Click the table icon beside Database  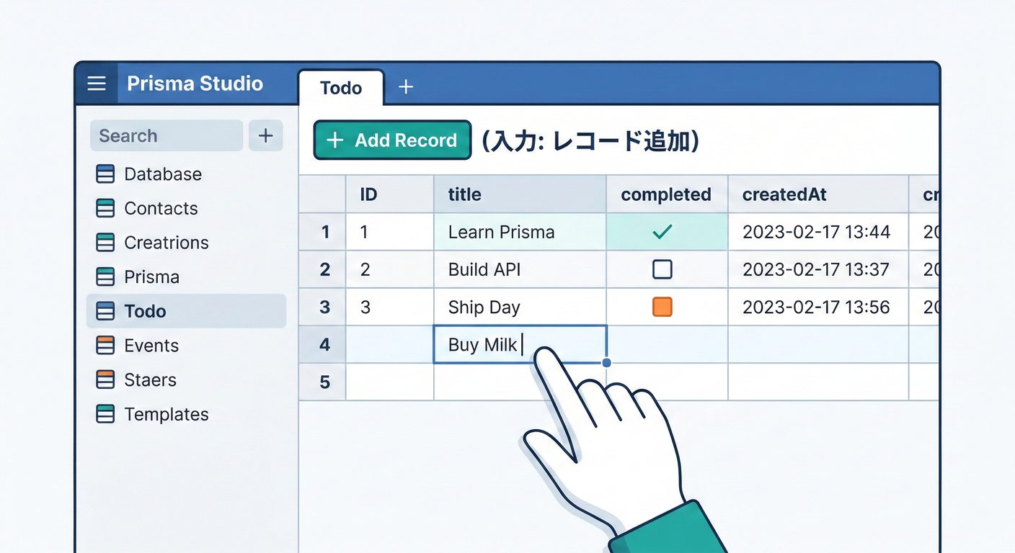tap(105, 174)
